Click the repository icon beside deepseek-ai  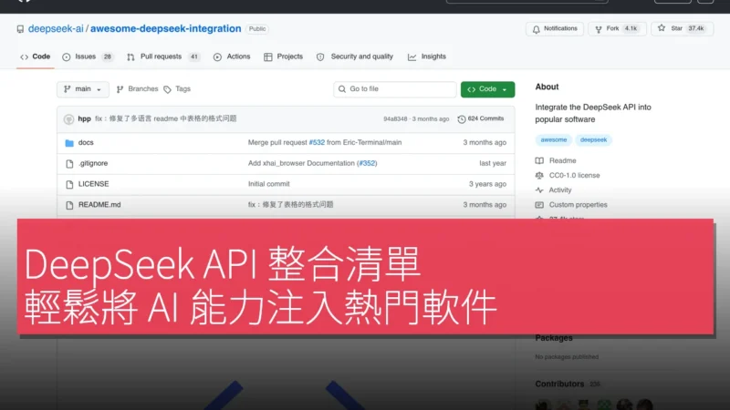click(20, 29)
